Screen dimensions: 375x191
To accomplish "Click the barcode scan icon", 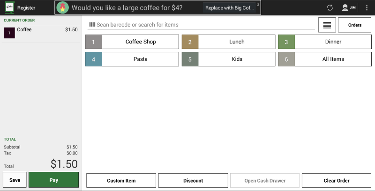I will tap(92, 25).
